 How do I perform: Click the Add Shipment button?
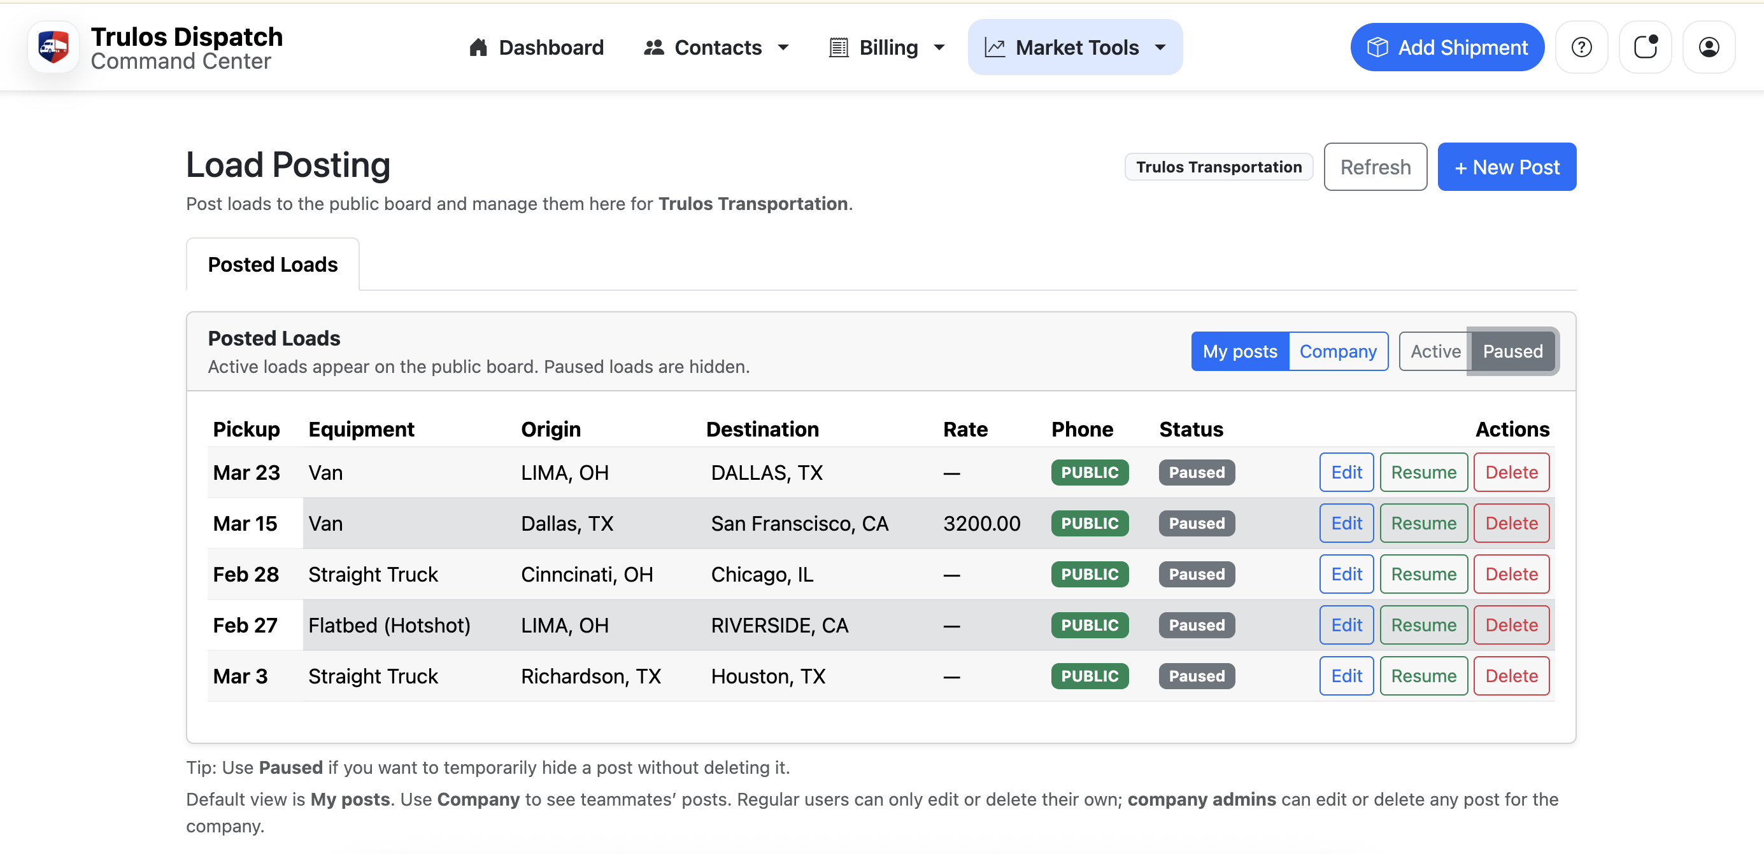[1447, 47]
